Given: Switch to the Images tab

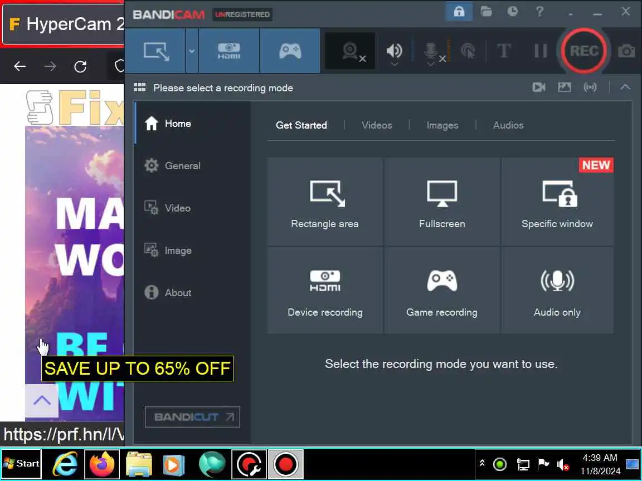Looking at the screenshot, I should [x=442, y=125].
